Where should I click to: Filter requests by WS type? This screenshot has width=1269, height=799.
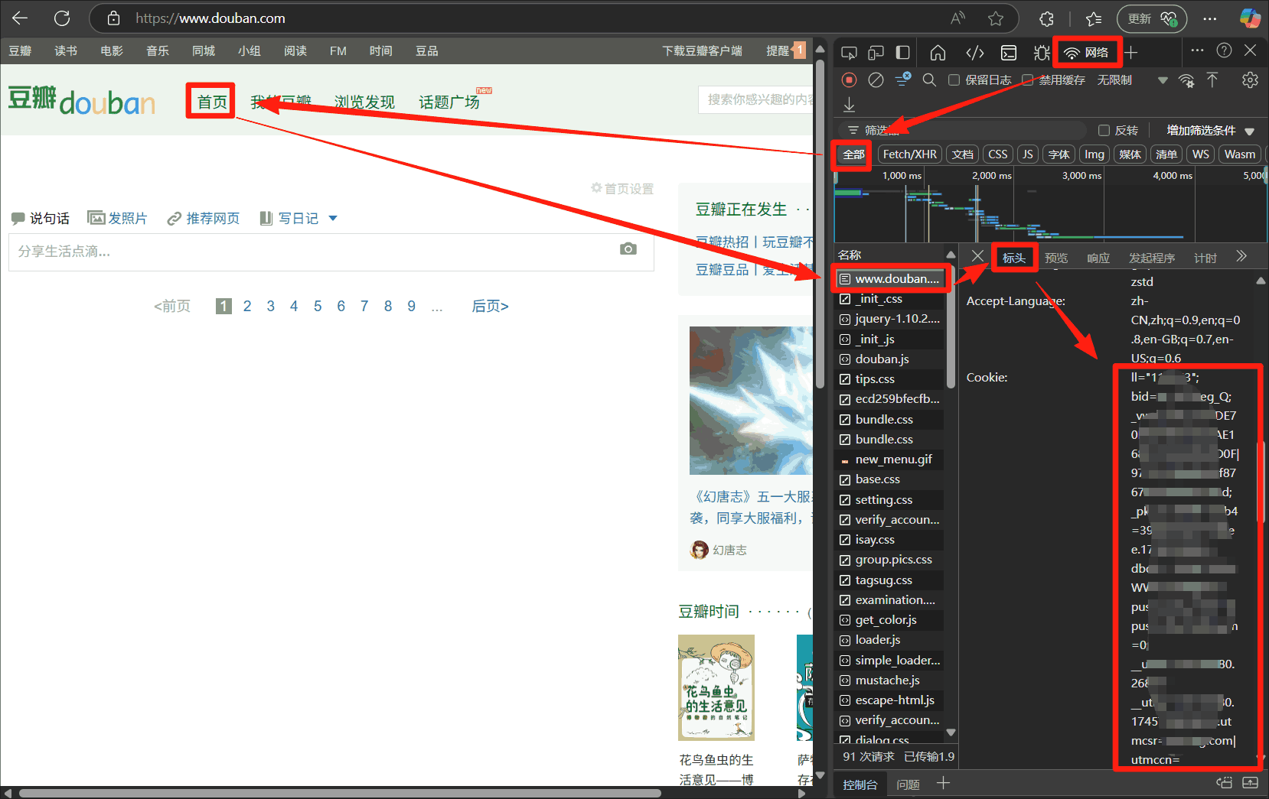click(x=1201, y=154)
